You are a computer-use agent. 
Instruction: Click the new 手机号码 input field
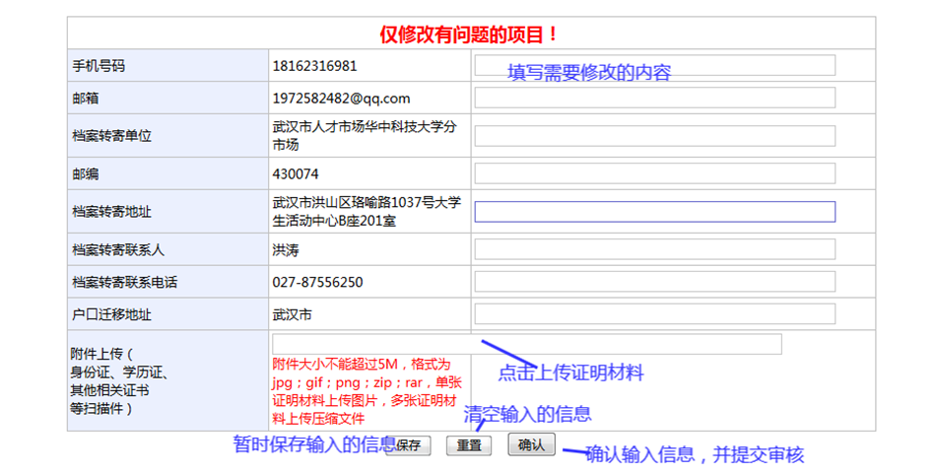(654, 65)
